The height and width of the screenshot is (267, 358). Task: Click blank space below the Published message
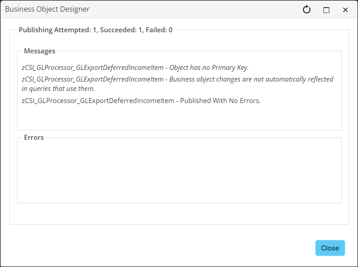(179, 117)
